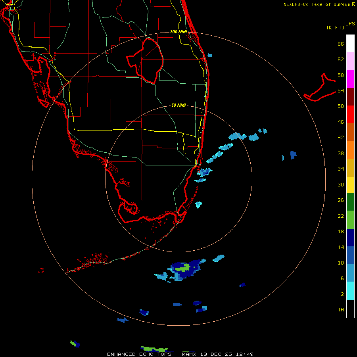Image resolution: width=357 pixels, height=357 pixels.
Task: Select the bright red 46-50 kft swatch
Action: pyautogui.click(x=350, y=114)
